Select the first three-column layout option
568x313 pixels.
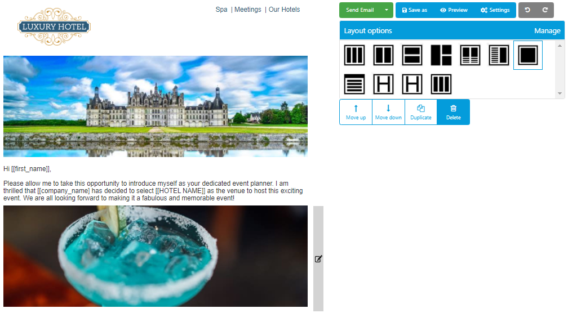tap(354, 55)
